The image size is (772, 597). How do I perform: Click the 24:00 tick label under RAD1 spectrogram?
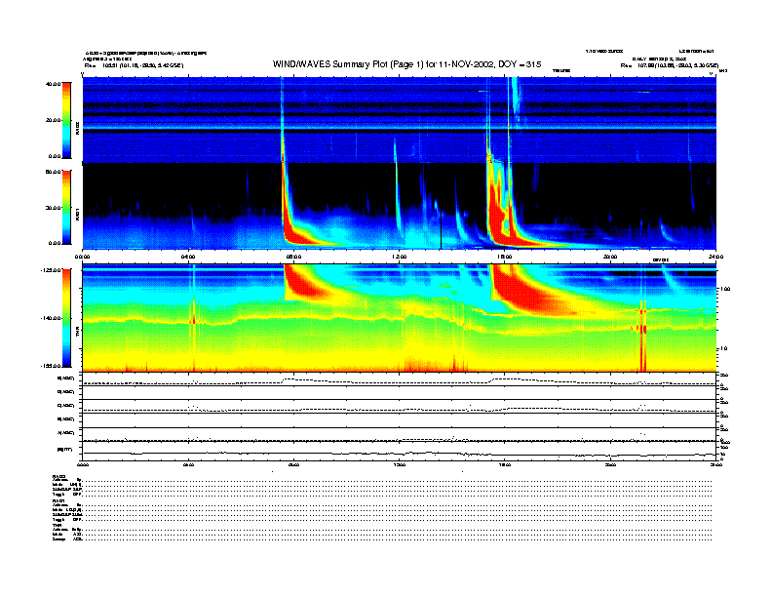[715, 257]
